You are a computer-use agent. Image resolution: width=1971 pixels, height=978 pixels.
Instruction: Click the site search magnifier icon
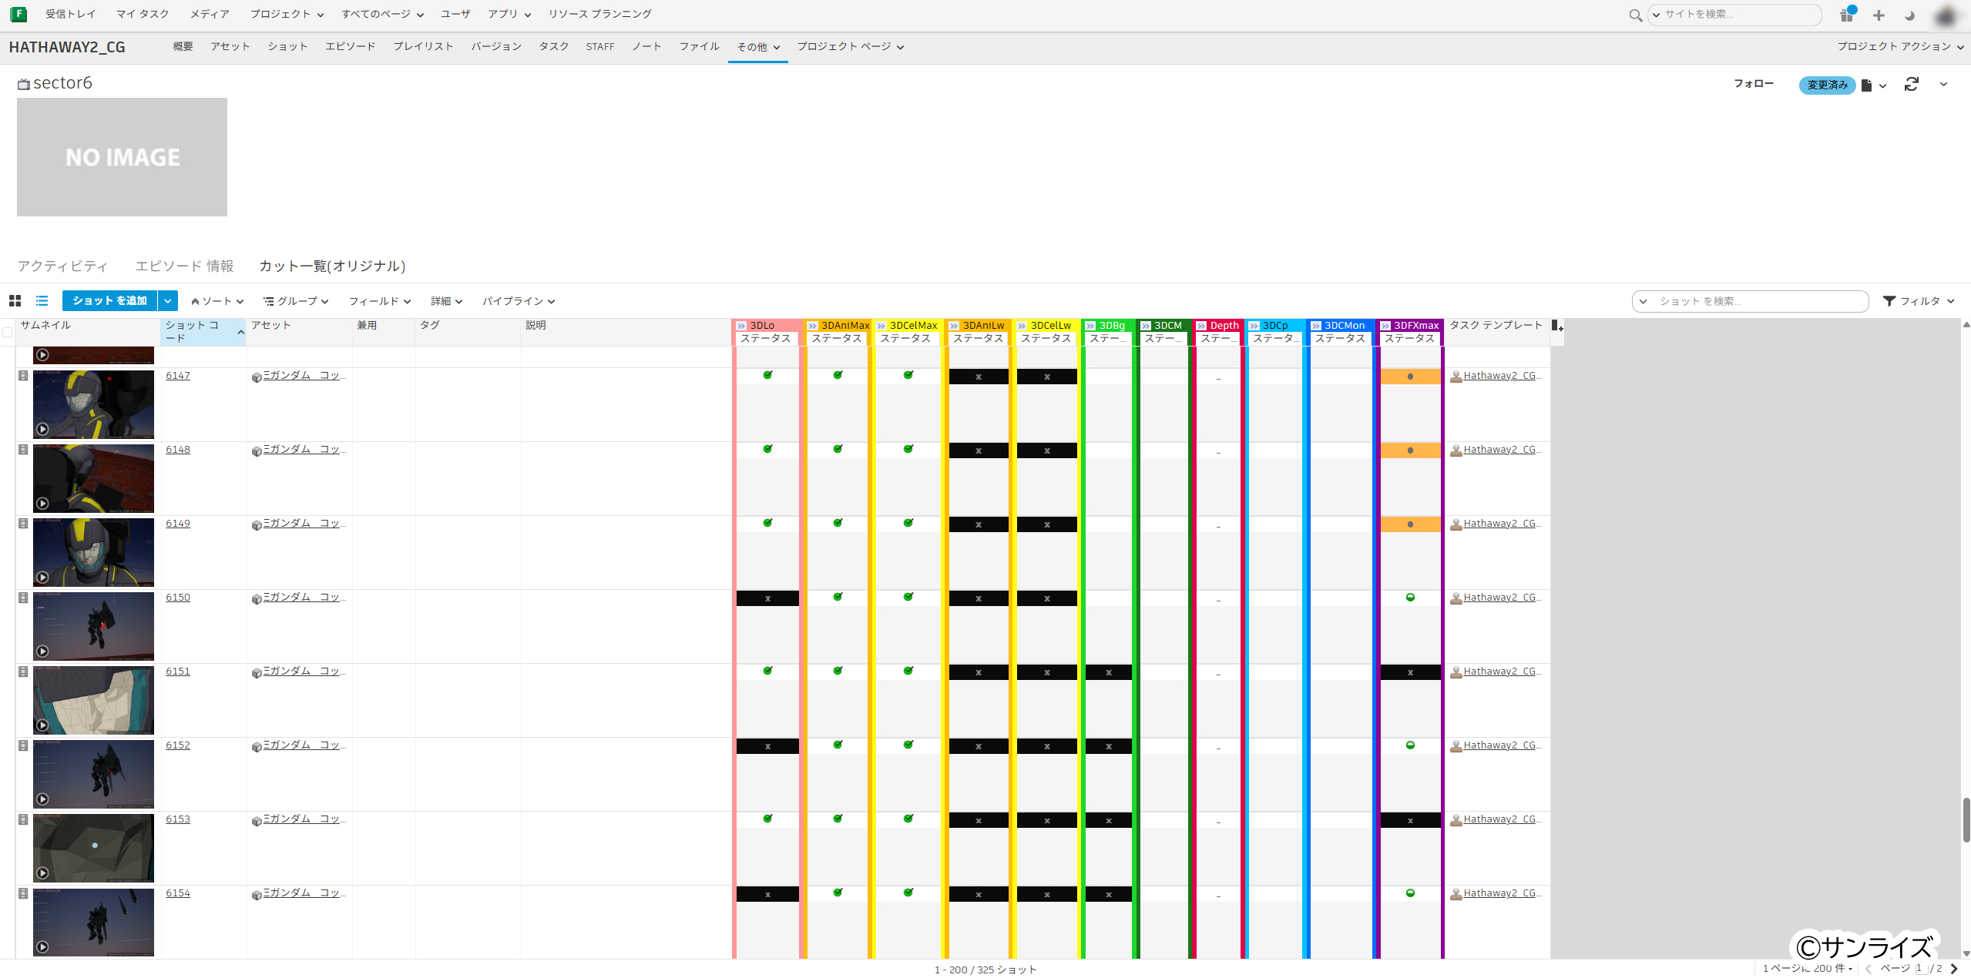1635,15
